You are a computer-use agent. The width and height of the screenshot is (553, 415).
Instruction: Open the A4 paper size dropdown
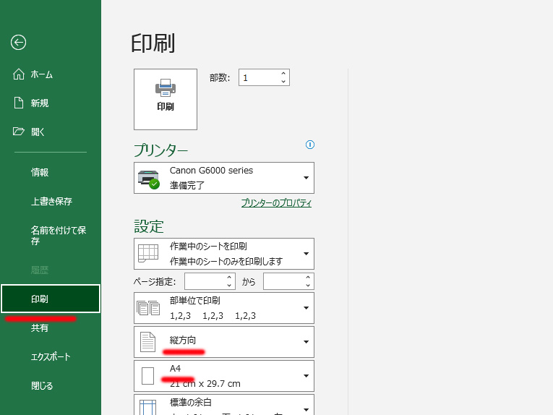point(224,375)
